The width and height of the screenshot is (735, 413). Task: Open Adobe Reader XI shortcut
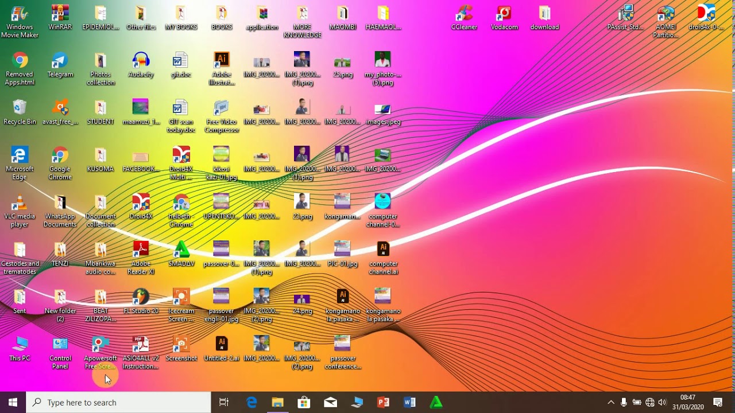click(x=141, y=258)
